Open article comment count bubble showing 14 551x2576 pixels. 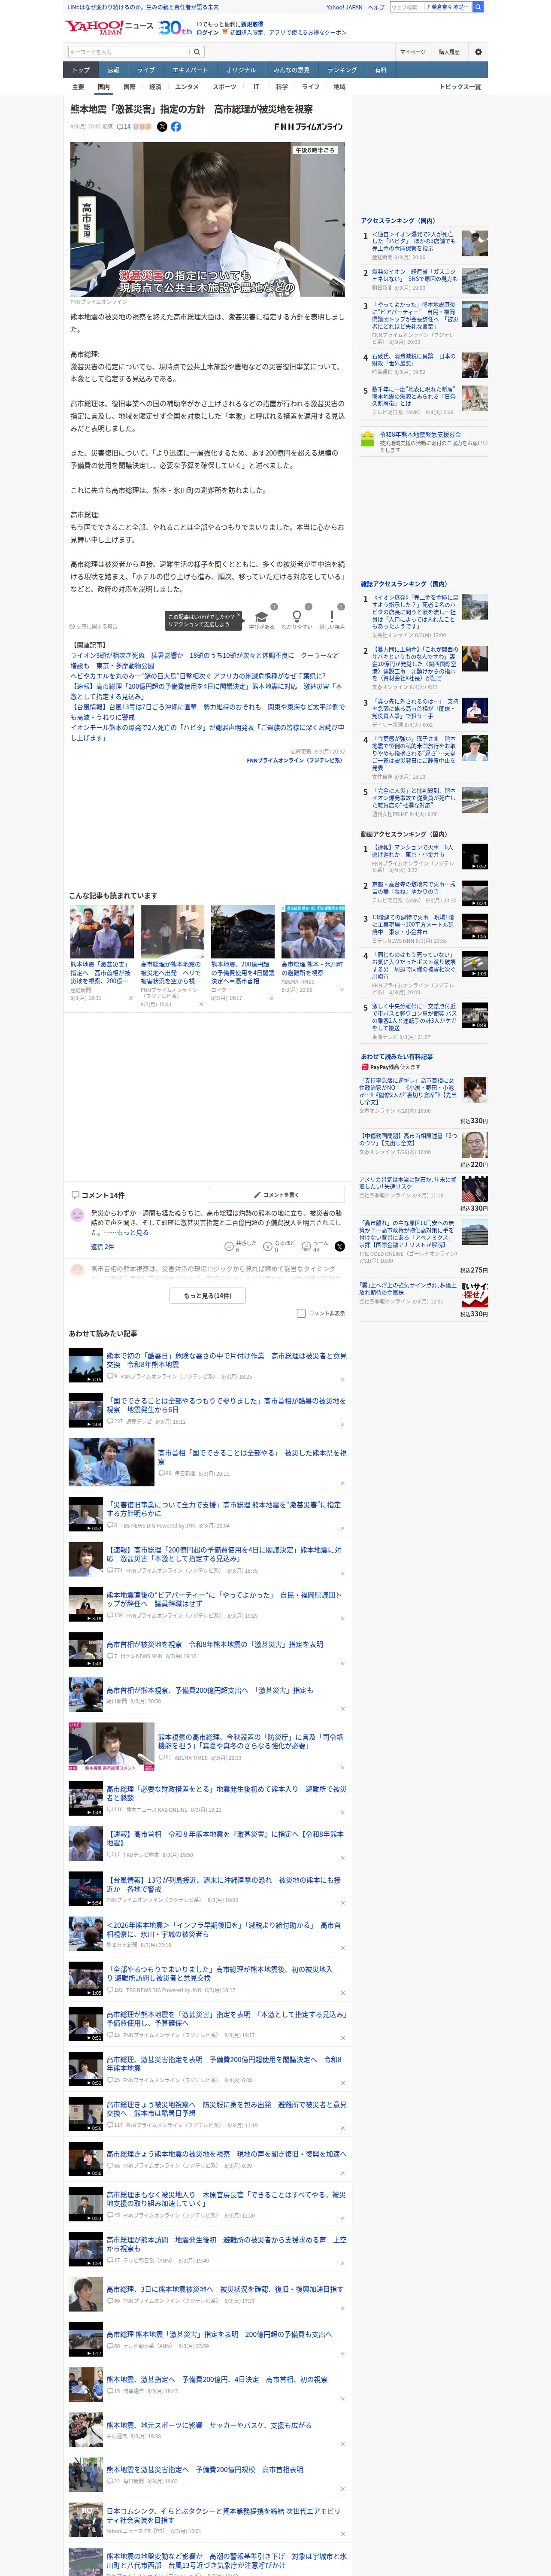124,127
